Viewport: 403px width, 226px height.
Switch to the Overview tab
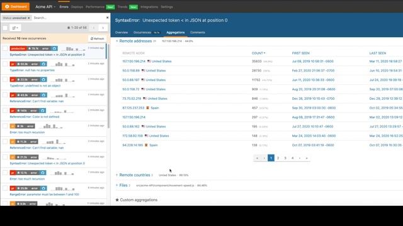coord(122,33)
